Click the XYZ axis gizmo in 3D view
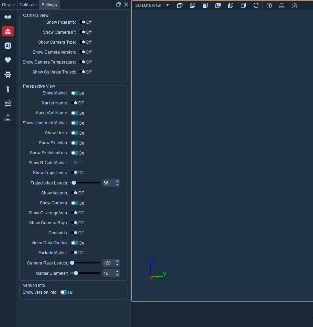This screenshot has width=313, height=327. point(158,270)
